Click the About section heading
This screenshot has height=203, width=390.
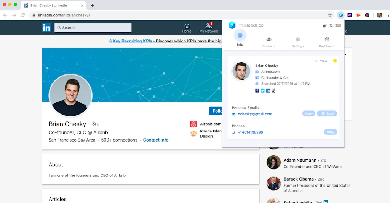tap(56, 165)
